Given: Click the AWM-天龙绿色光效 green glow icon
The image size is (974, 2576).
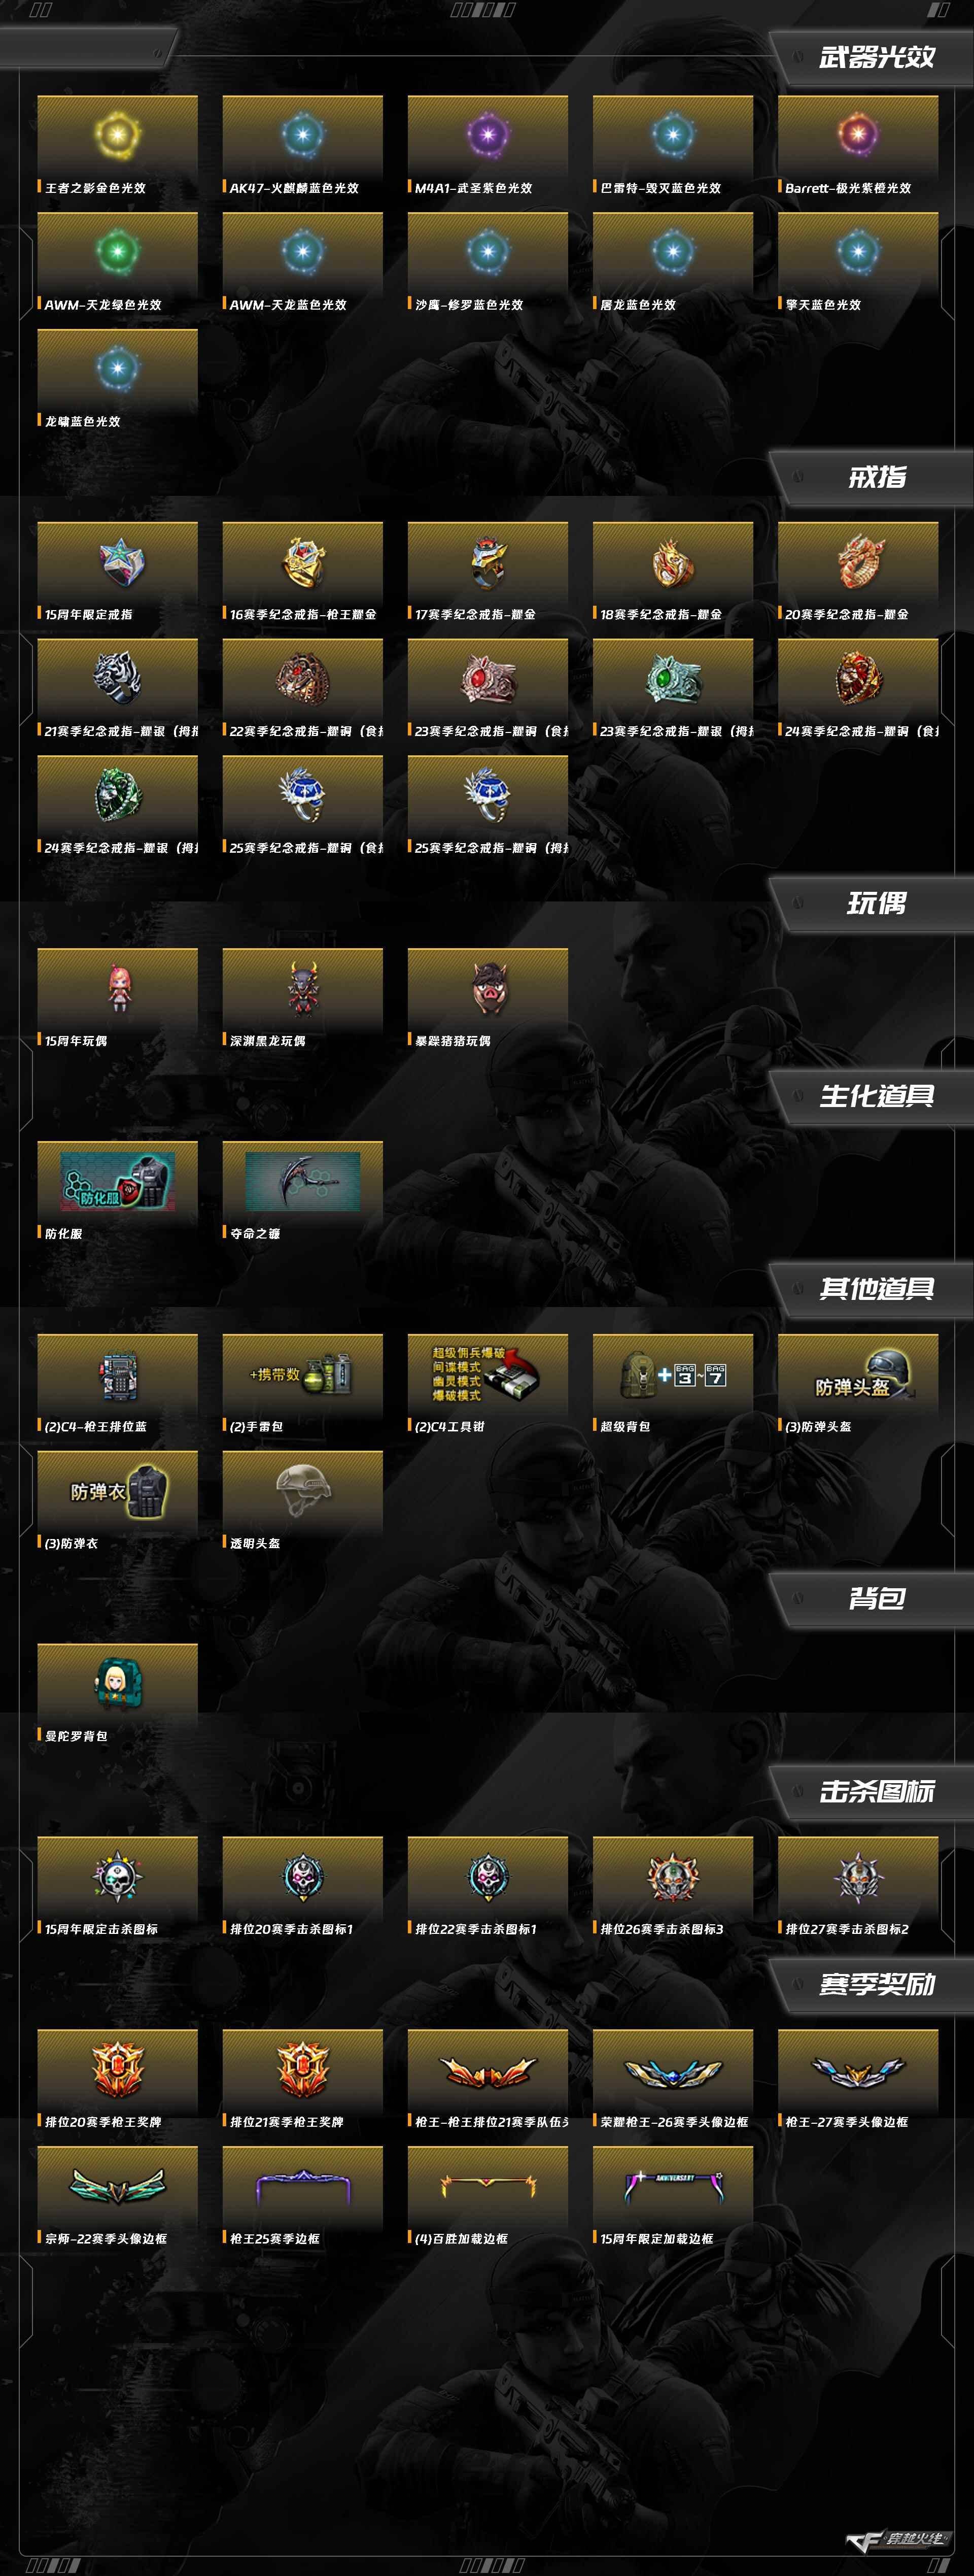Looking at the screenshot, I should tap(118, 252).
